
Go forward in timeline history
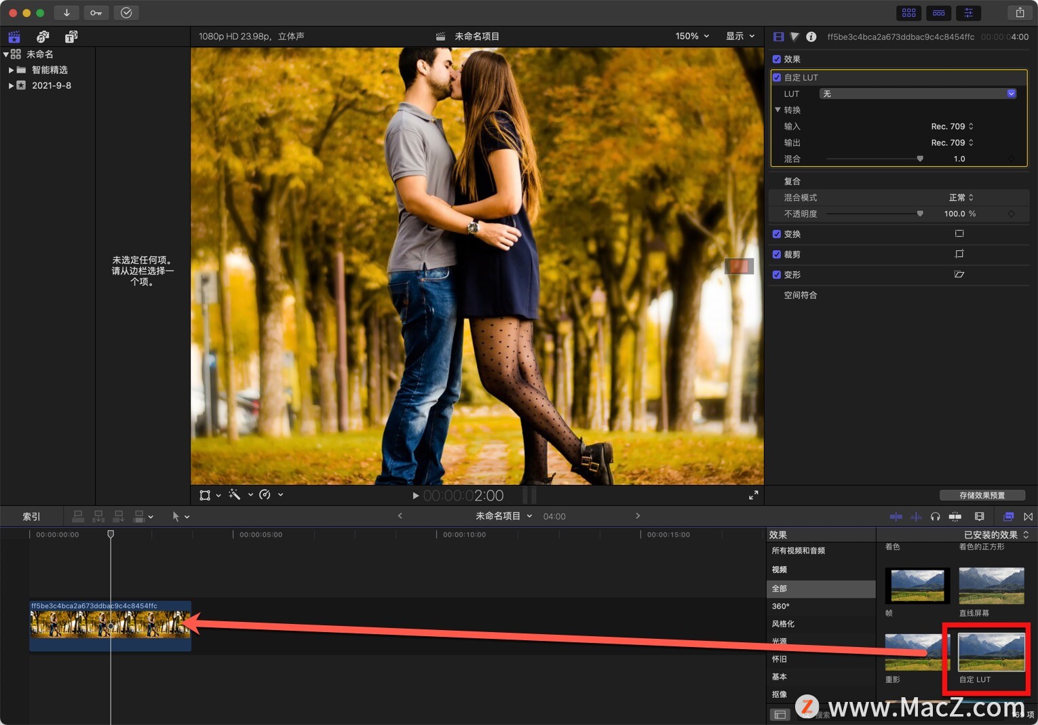coord(638,516)
